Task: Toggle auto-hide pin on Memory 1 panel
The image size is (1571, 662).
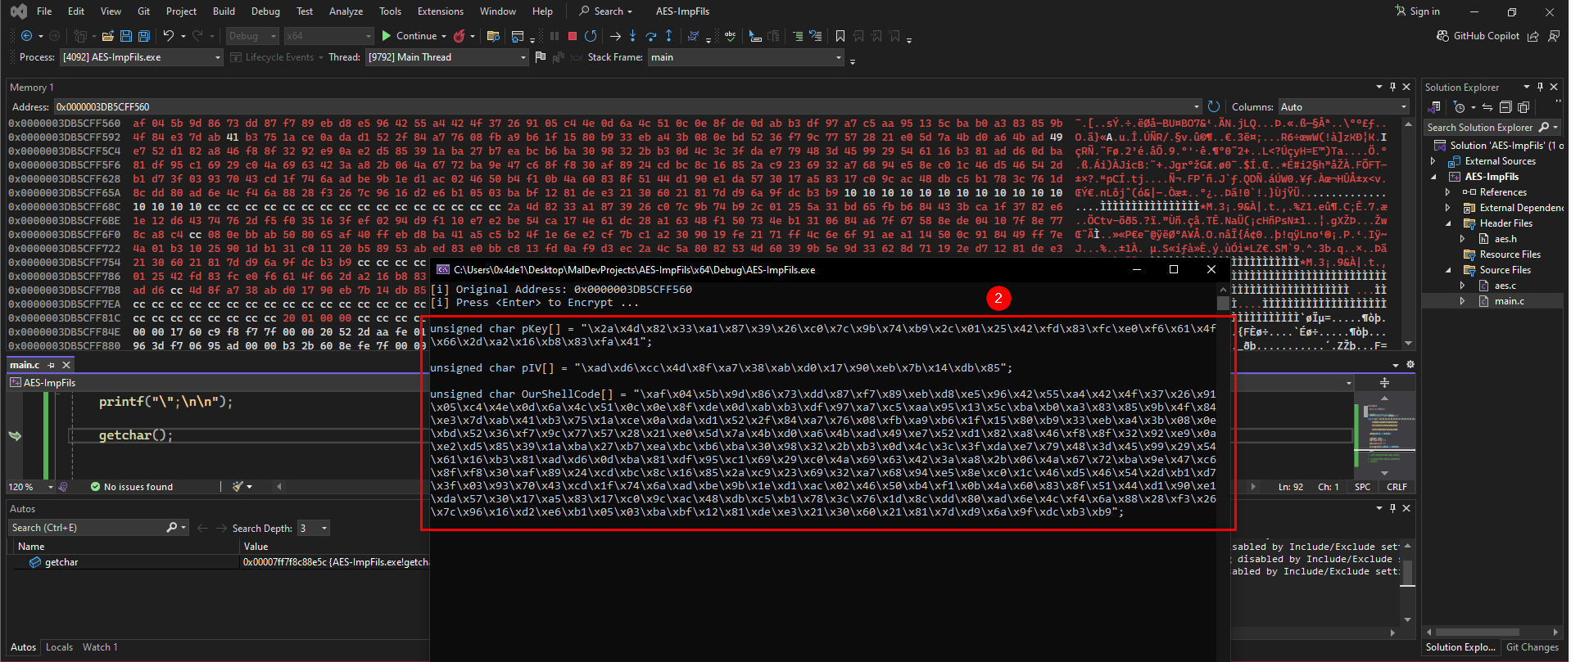Action: 1392,87
